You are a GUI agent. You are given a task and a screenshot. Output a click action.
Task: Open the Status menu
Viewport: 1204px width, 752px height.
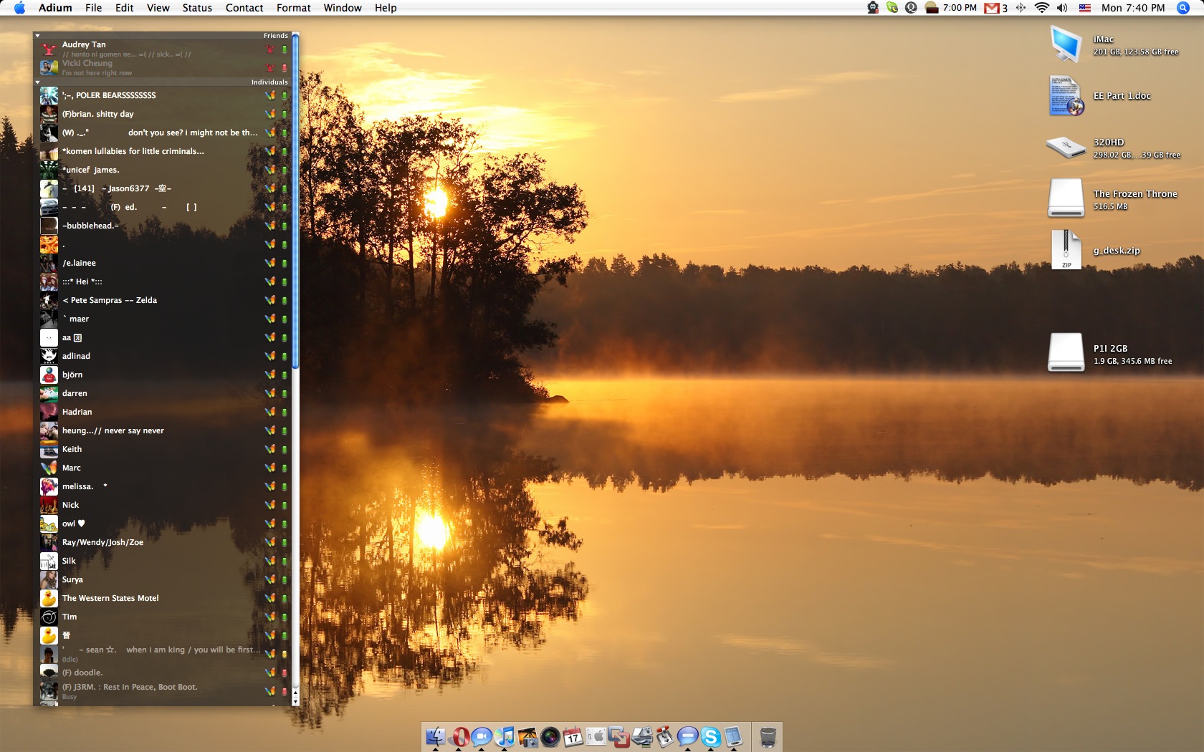pyautogui.click(x=197, y=8)
